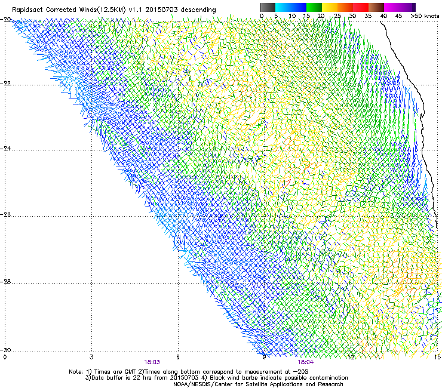The image size is (442, 388).
Task: Click the '12' longitude axis label
Action: pos(351,357)
